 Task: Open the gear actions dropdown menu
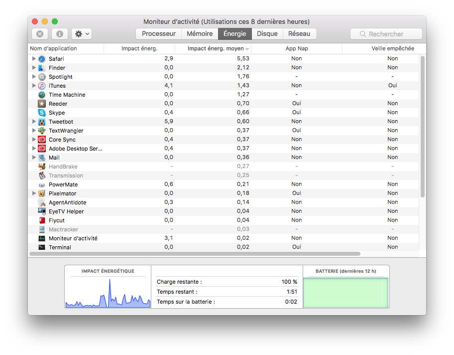click(82, 34)
